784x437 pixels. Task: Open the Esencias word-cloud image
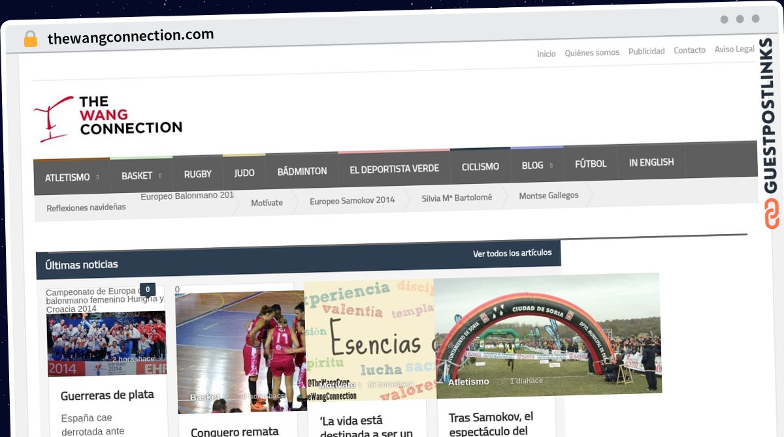pos(370,339)
